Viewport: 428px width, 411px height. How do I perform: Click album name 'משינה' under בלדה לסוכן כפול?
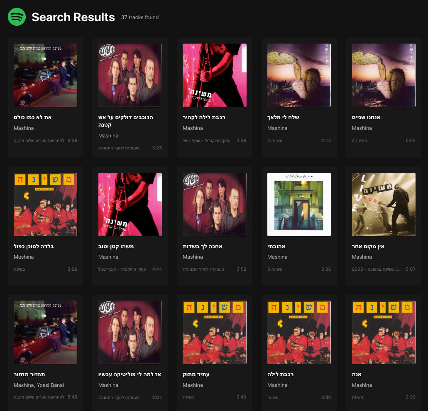19,269
